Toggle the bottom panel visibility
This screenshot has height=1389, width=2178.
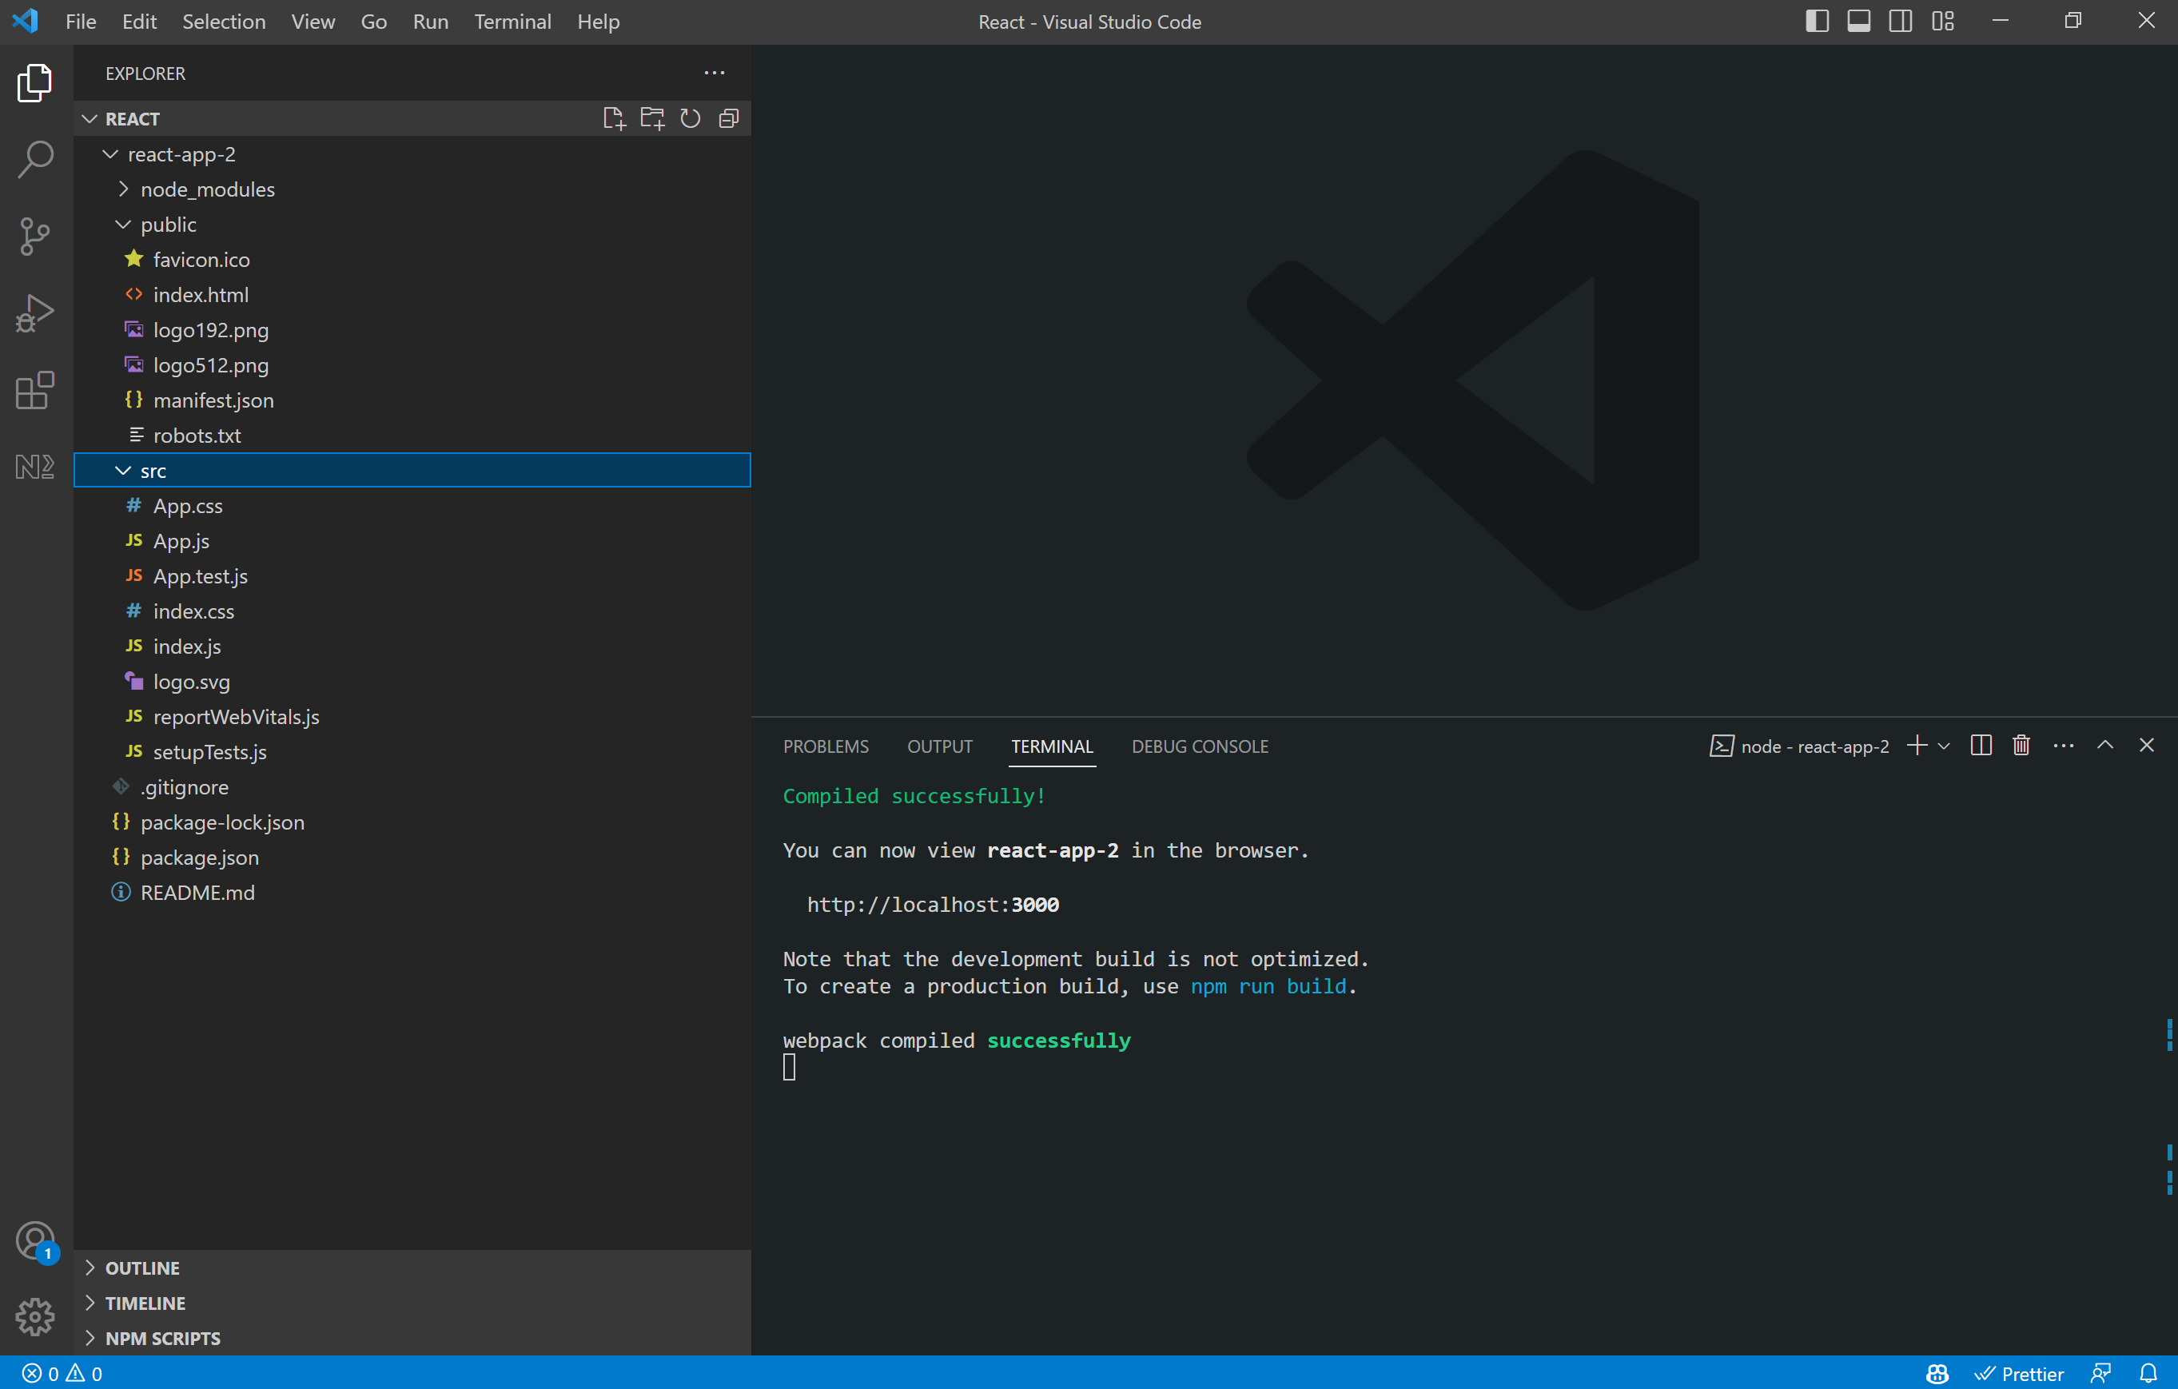coord(1859,22)
